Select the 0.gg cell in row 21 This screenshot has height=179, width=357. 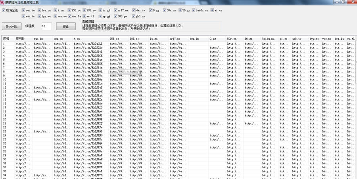(216, 124)
